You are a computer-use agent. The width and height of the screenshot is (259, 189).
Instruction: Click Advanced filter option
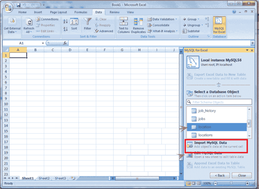point(104,31)
